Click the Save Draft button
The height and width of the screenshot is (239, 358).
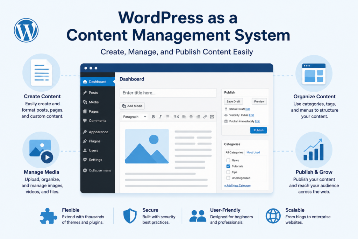coord(233,101)
